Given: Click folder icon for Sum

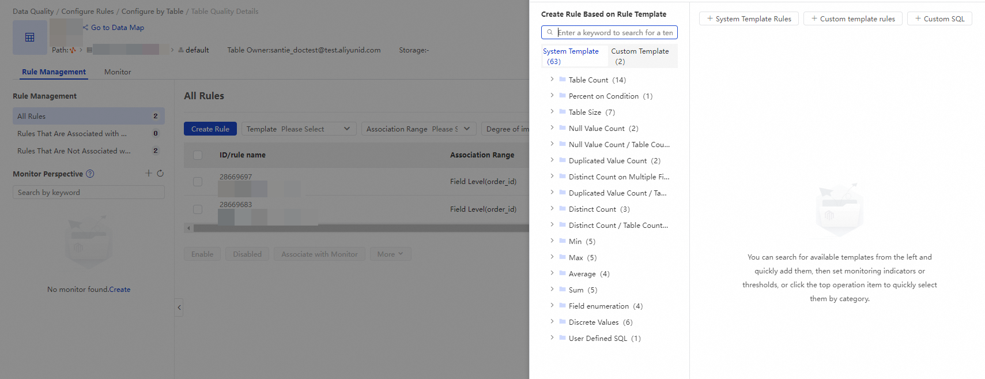Looking at the screenshot, I should 562,290.
